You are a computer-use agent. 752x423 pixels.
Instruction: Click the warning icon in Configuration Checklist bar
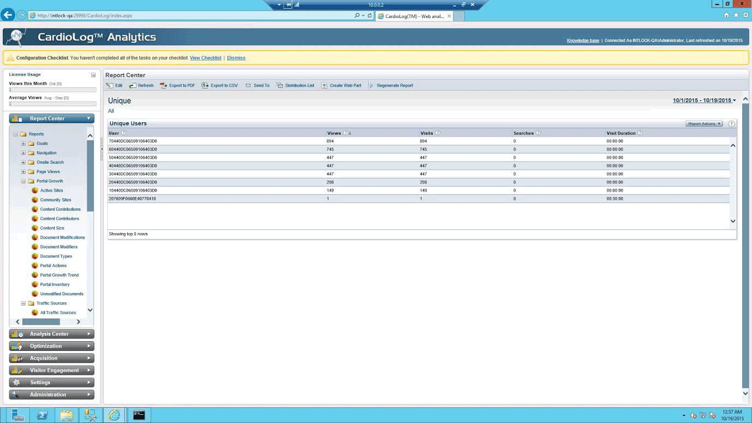tap(10, 57)
